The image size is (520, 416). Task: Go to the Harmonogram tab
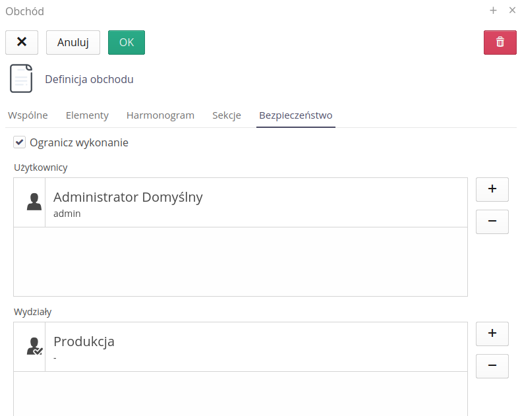160,115
